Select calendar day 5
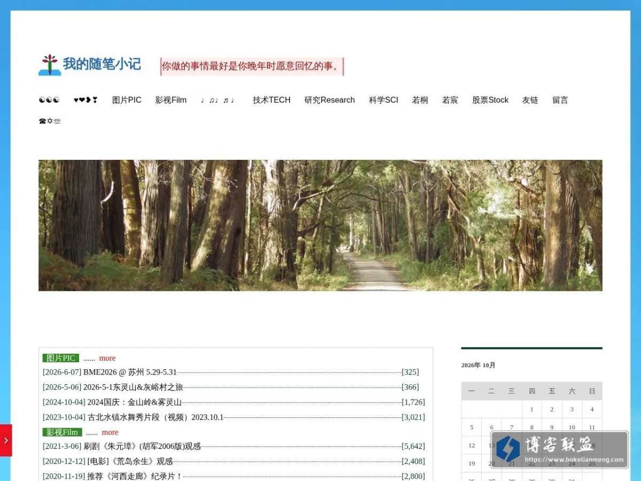Image resolution: width=641 pixels, height=481 pixels. 472,427
